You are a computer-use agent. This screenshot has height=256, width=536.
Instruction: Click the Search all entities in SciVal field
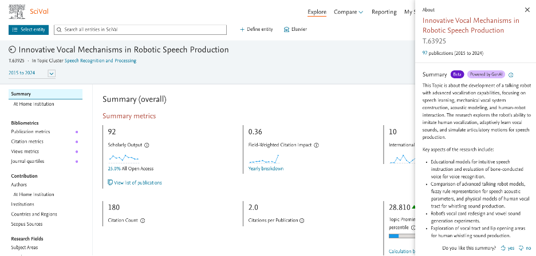click(x=140, y=30)
